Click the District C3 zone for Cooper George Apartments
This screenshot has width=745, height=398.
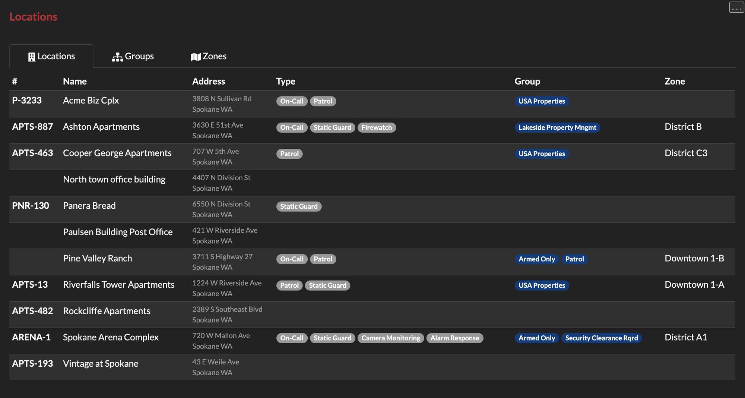(686, 153)
